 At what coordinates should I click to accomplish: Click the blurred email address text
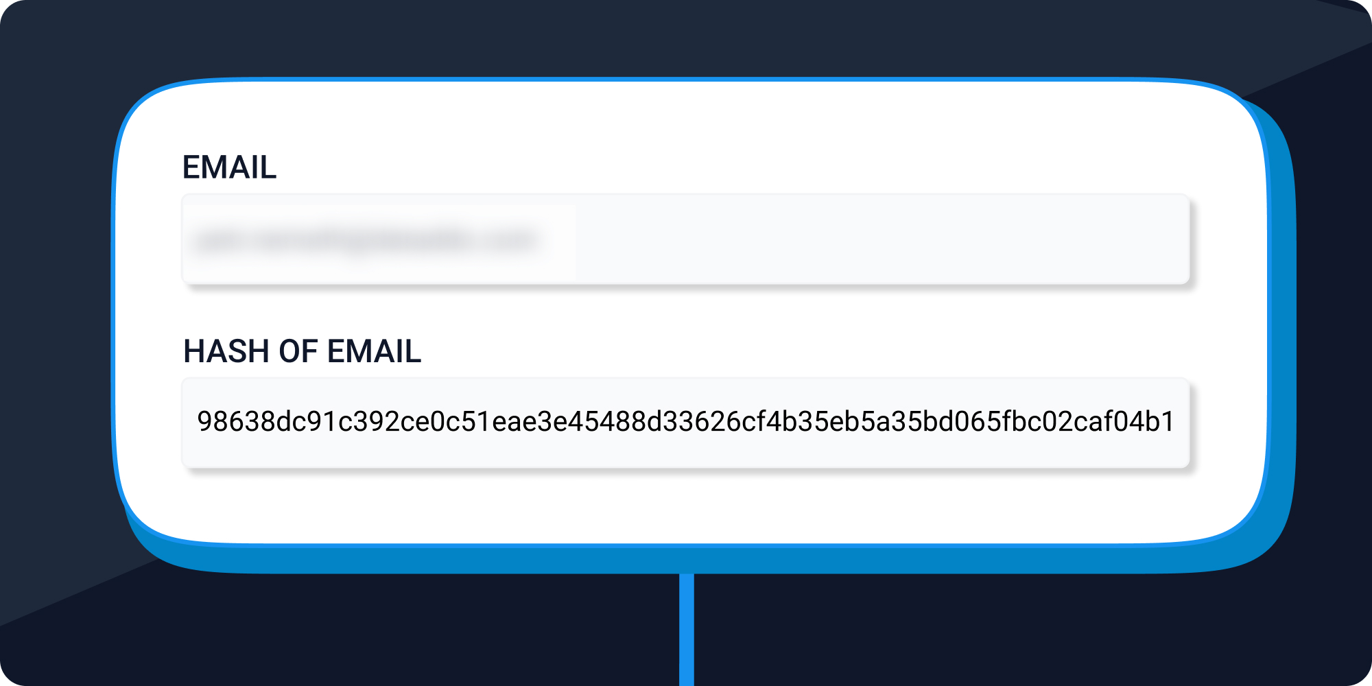[x=366, y=241]
